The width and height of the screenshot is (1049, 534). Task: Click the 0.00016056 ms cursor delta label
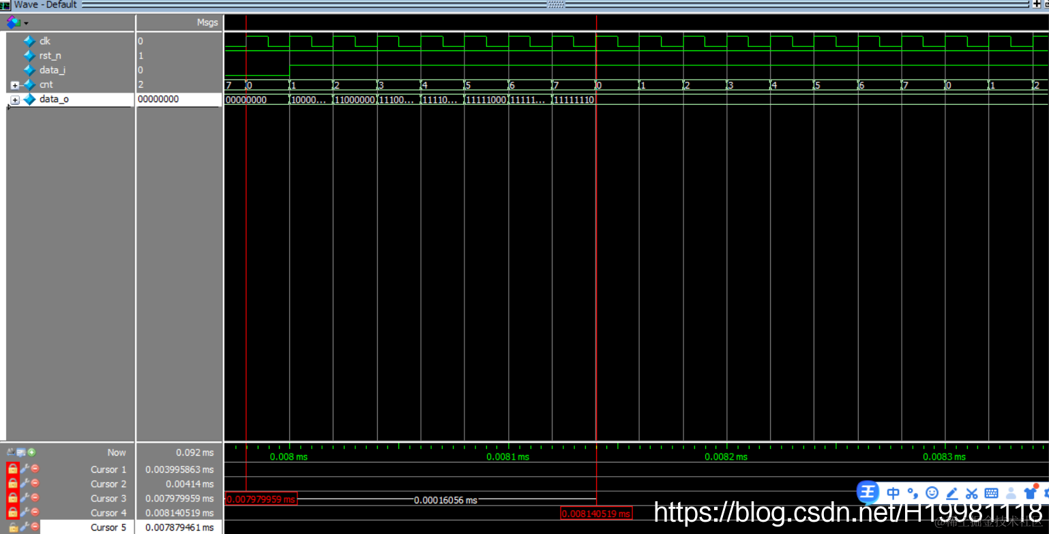tap(445, 500)
